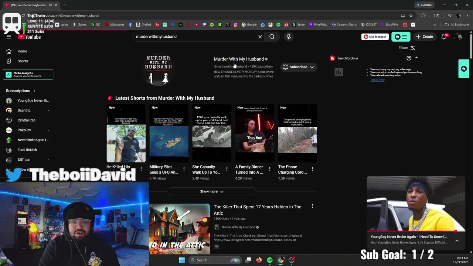Open the Create menu
The width and height of the screenshot is (473, 266).
coord(424,37)
